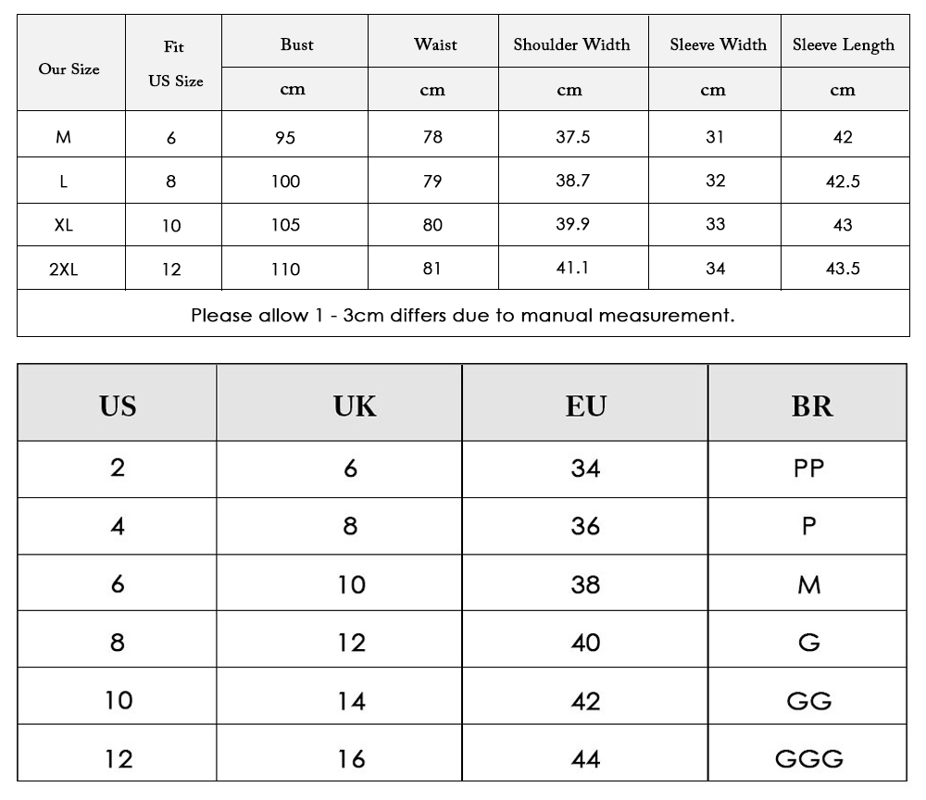Click EU size 40 cell
Image resolution: width=926 pixels, height=800 pixels.
tap(585, 643)
